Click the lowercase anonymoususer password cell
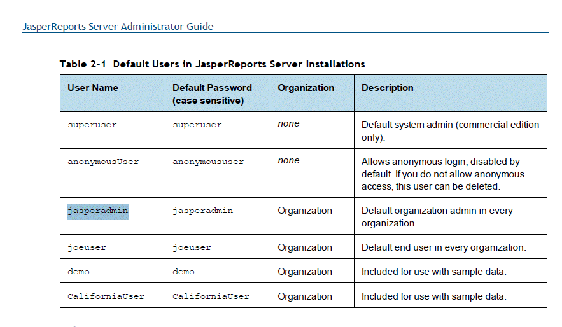Image resolution: width=562 pixels, height=327 pixels. pos(208,162)
